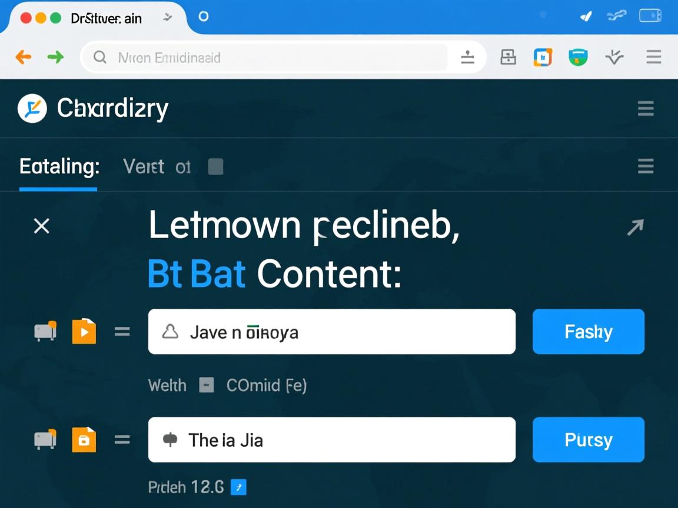Viewport: 678px width, 508px height.
Task: Switch to the Eataling tab
Action: click(59, 167)
